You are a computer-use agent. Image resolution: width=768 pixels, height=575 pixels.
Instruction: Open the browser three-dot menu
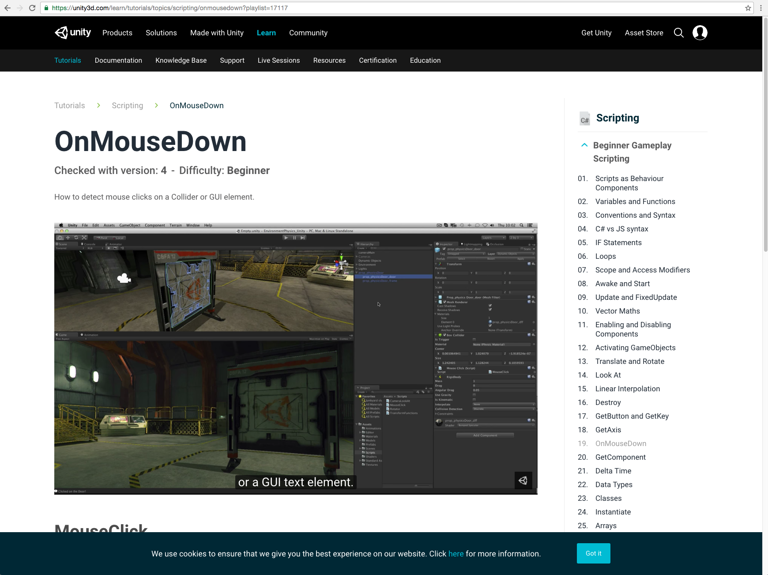coord(761,8)
